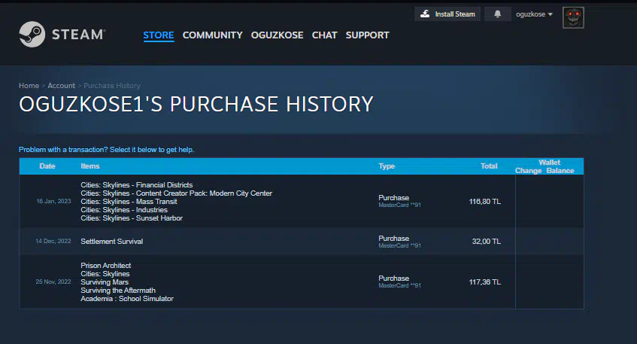
Task: Select the Settlement Survival transaction
Action: (112, 242)
